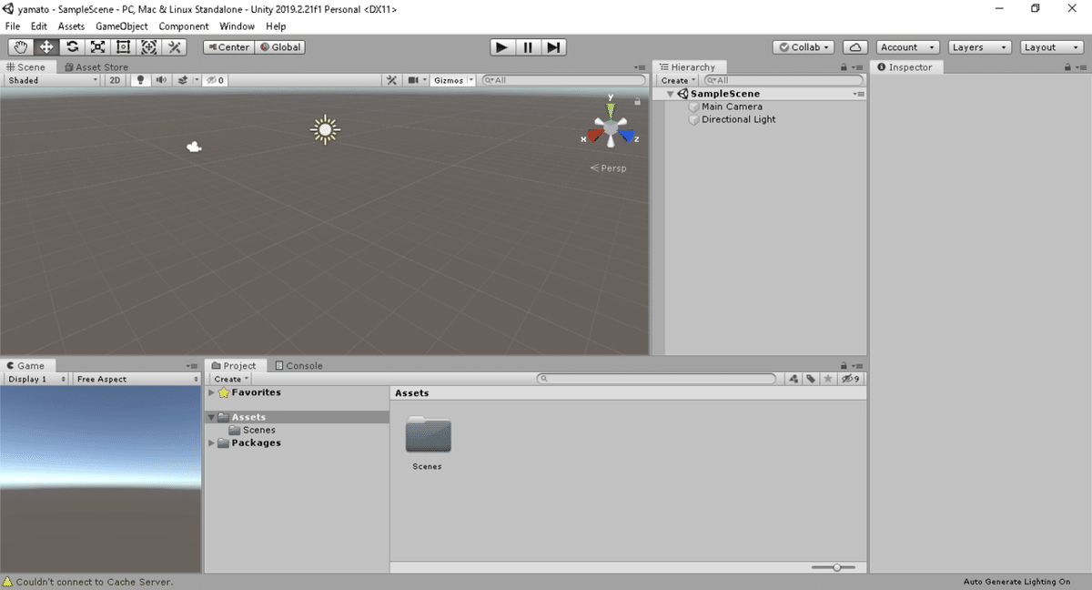
Task: Open the GameObject menu
Action: [x=122, y=26]
